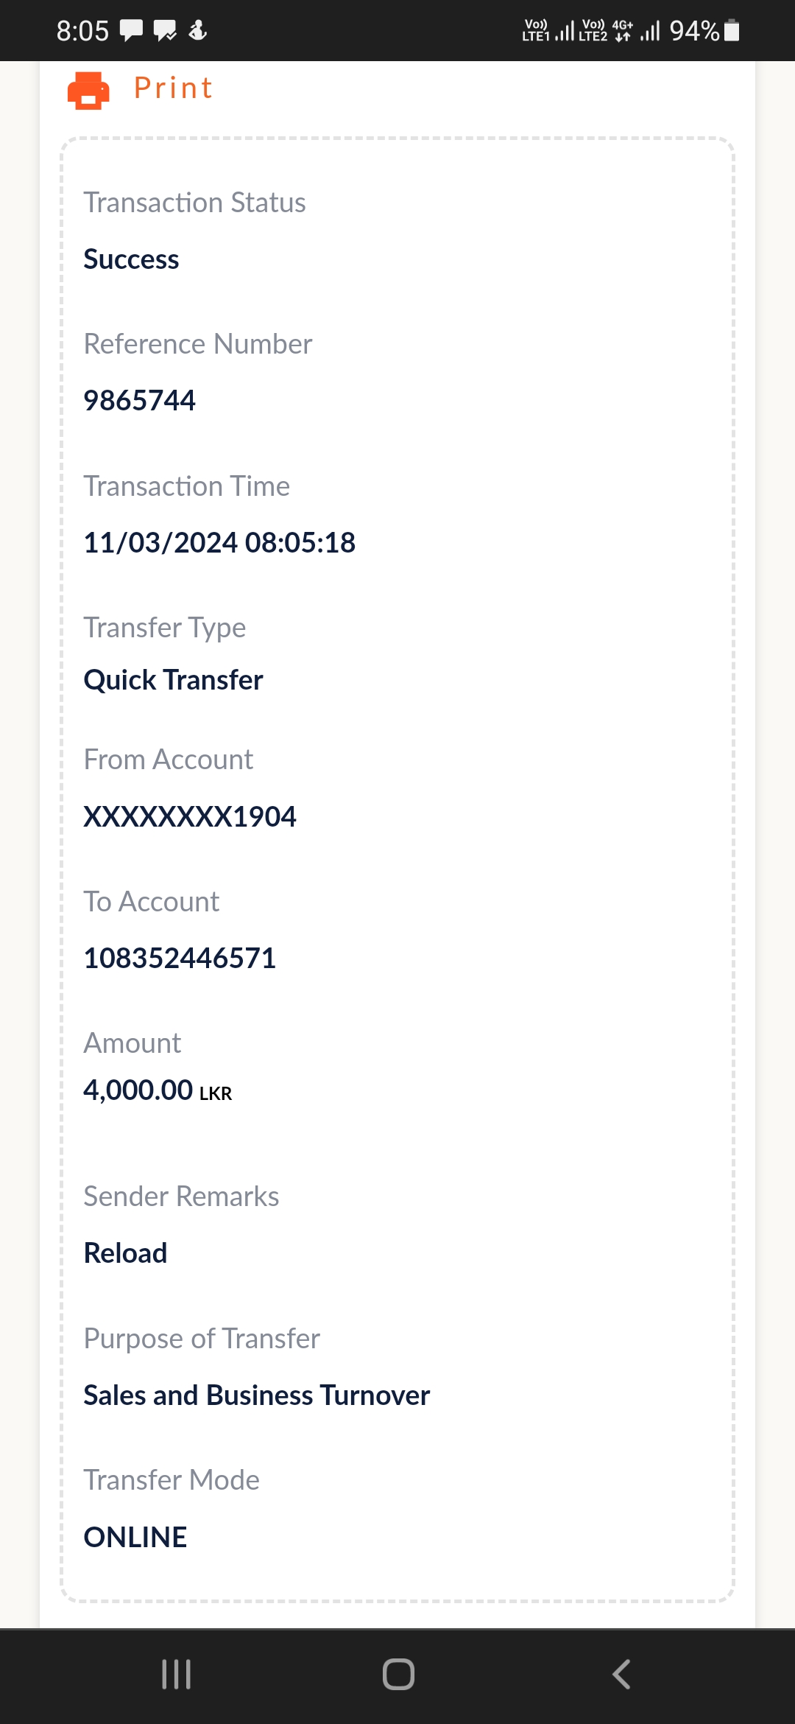The image size is (795, 1724).
Task: Tap the To Account number 108352446571
Action: coord(180,959)
